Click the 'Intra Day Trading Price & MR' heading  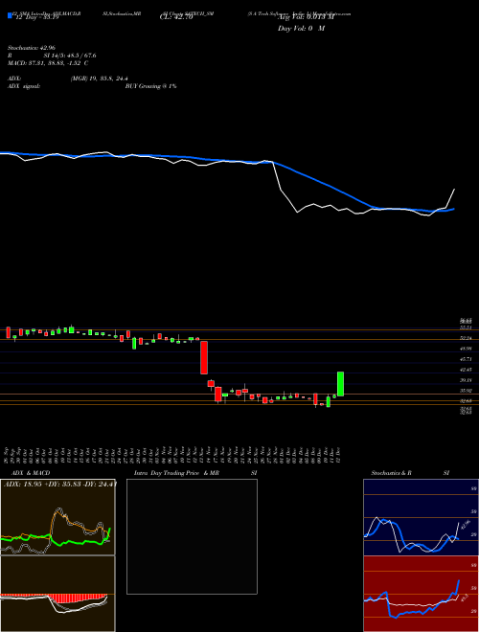click(x=176, y=473)
